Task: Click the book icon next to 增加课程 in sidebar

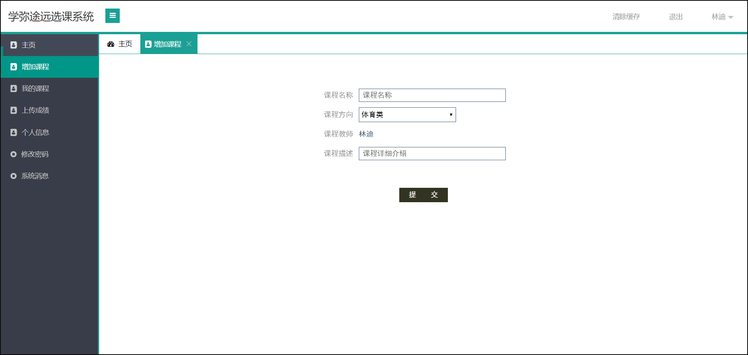Action: [13, 66]
